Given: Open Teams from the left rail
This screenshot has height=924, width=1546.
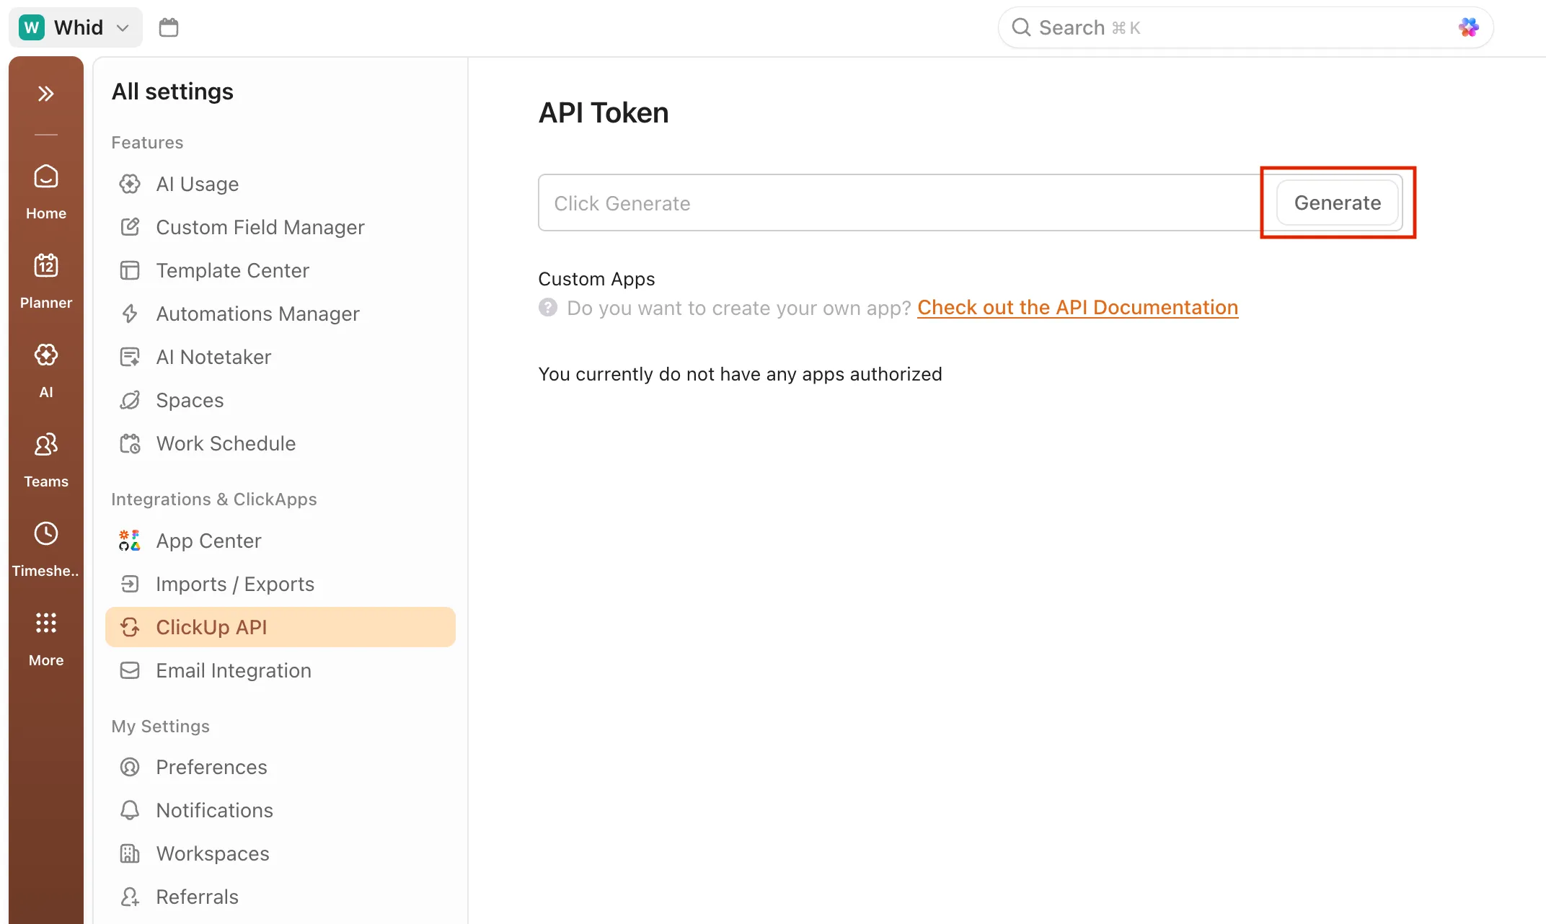Looking at the screenshot, I should 46,460.
